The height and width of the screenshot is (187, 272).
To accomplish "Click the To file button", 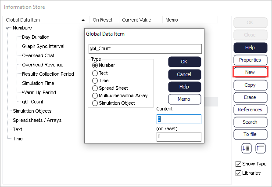I will 250,134.
